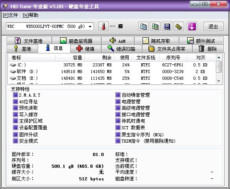Viewport: 230px width, 189px height.
Task: Open the 额外测试 tab
Action: (201, 41)
